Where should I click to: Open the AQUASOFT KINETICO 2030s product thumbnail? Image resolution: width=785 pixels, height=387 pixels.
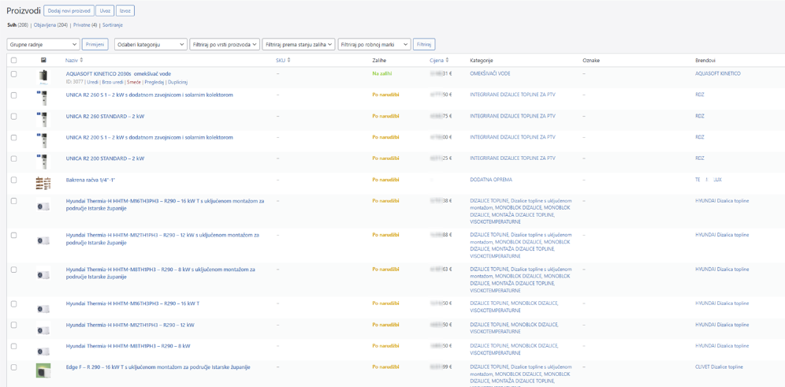(x=43, y=77)
